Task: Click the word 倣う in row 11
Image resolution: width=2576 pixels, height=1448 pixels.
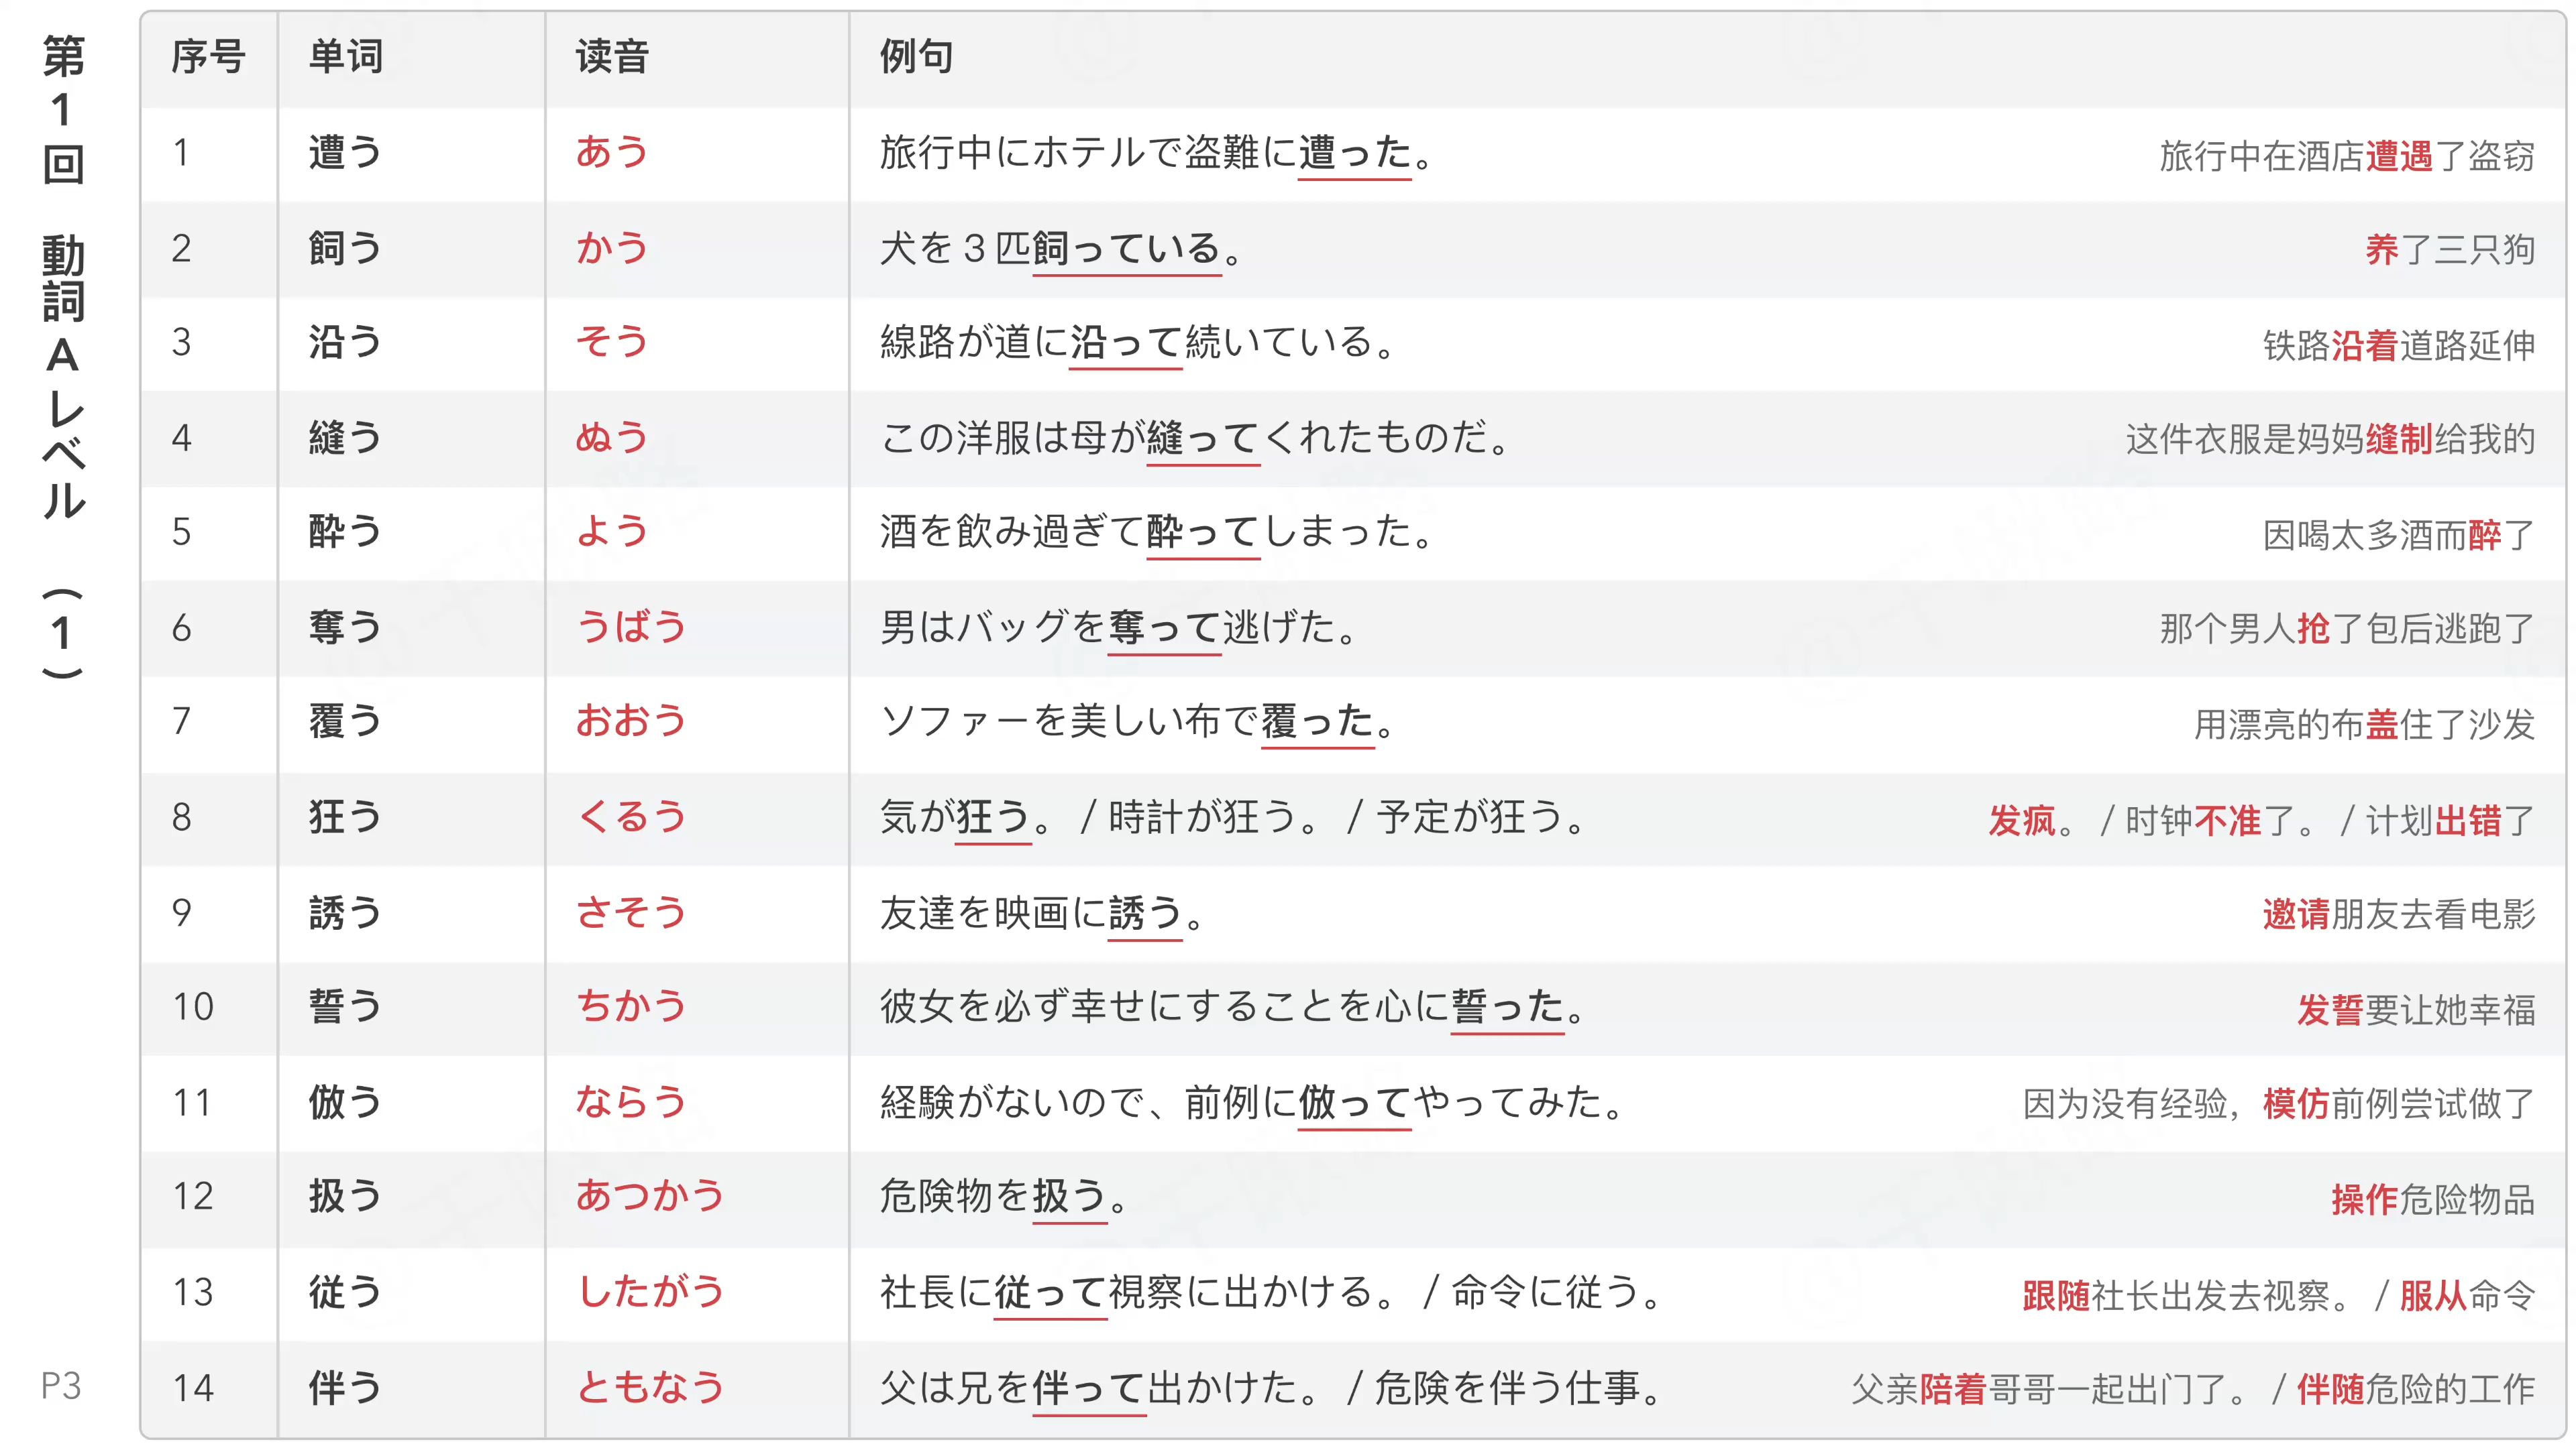Action: click(345, 1102)
